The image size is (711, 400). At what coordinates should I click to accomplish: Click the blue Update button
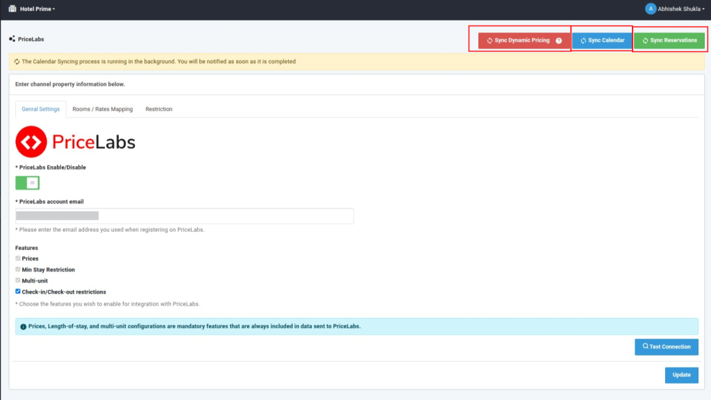[x=681, y=375]
